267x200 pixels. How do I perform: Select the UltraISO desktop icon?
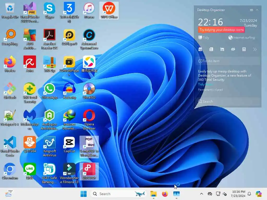click(x=89, y=91)
